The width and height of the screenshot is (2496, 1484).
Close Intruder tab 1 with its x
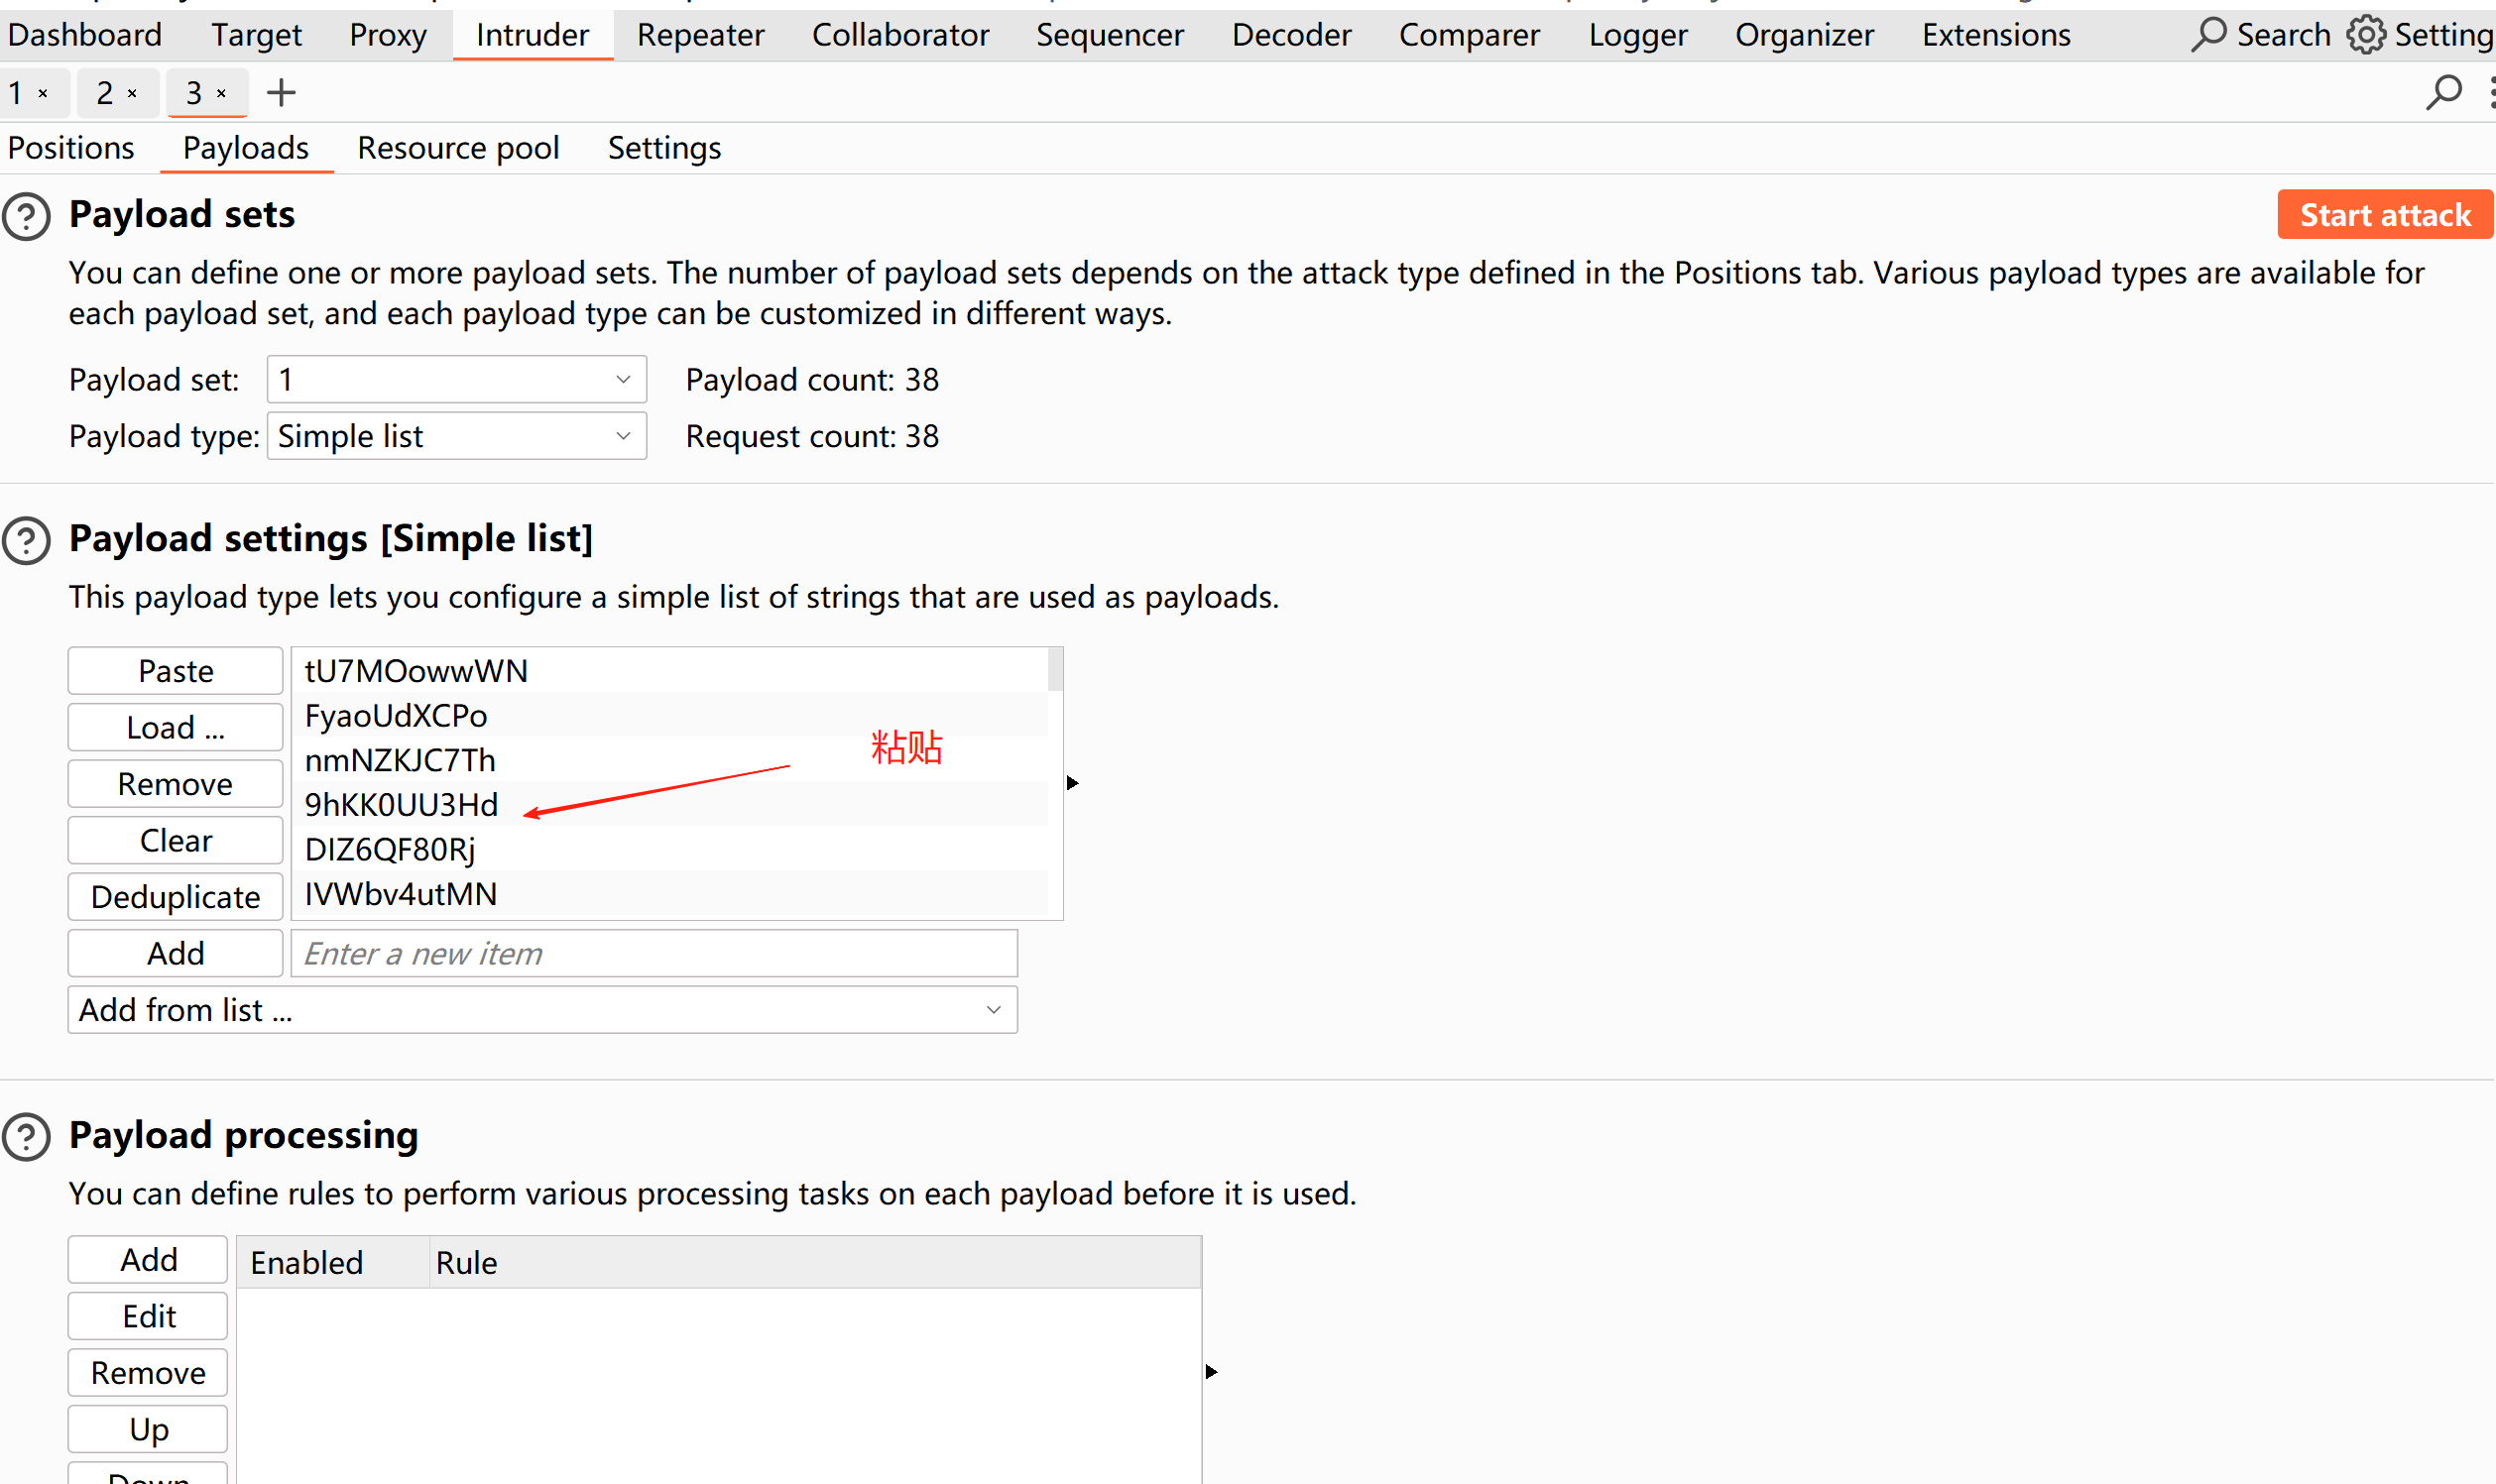pyautogui.click(x=43, y=94)
